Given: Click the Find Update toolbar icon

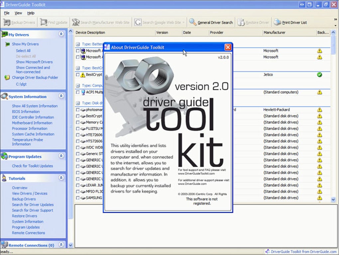Looking at the screenshot, I should pos(44,22).
